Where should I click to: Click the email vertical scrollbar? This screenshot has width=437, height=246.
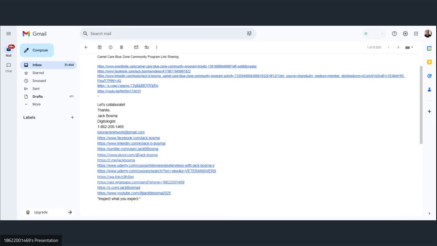[421, 104]
